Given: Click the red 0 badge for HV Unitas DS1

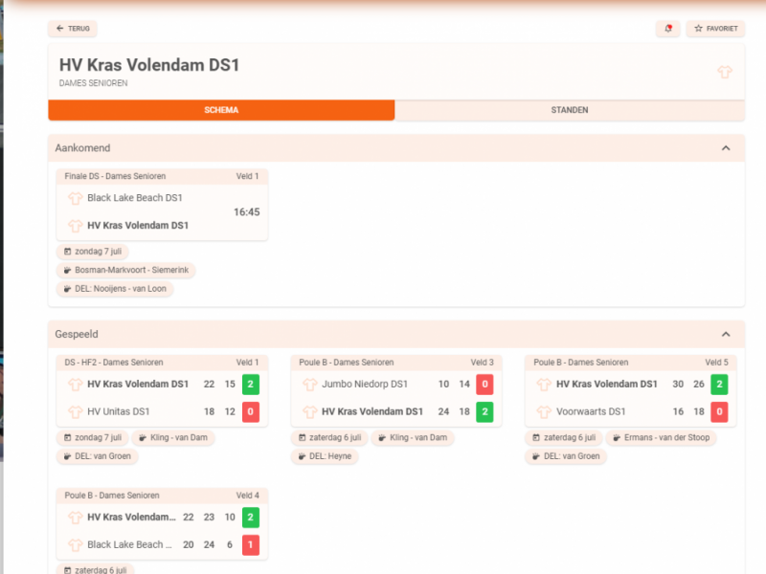Looking at the screenshot, I should point(251,411).
